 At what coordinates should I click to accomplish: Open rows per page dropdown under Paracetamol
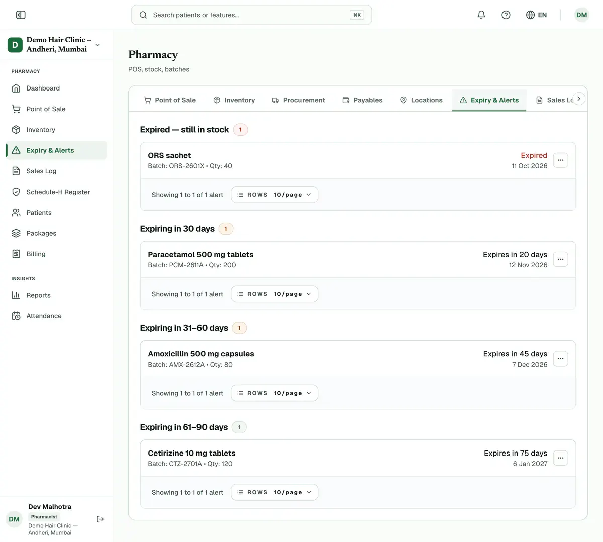point(274,294)
